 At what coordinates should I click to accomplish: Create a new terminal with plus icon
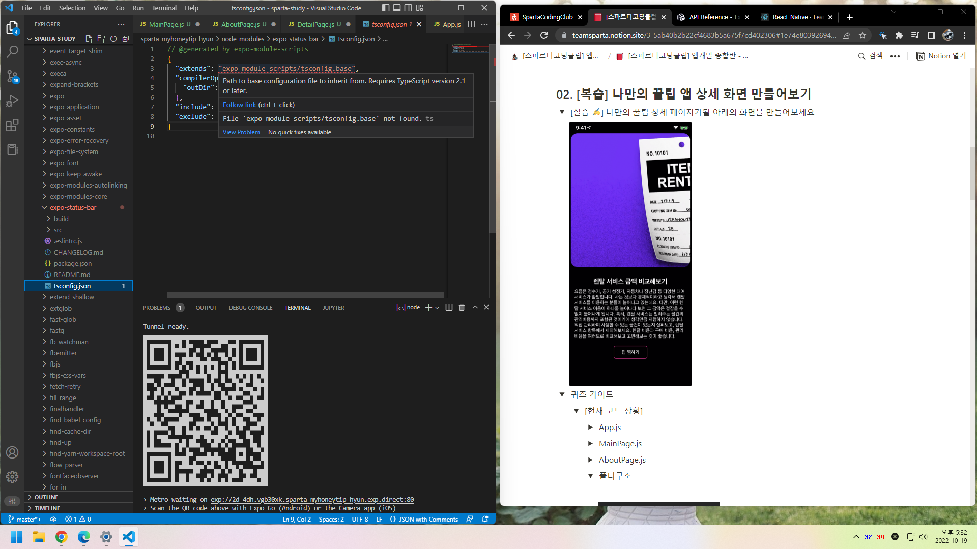pos(428,307)
